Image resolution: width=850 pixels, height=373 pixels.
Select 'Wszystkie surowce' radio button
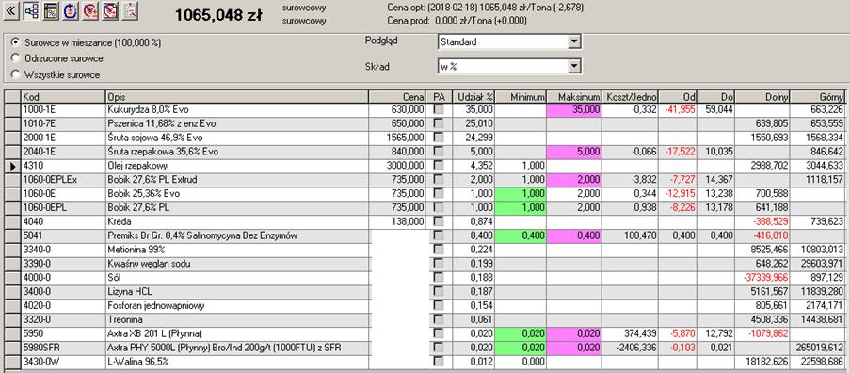click(15, 73)
